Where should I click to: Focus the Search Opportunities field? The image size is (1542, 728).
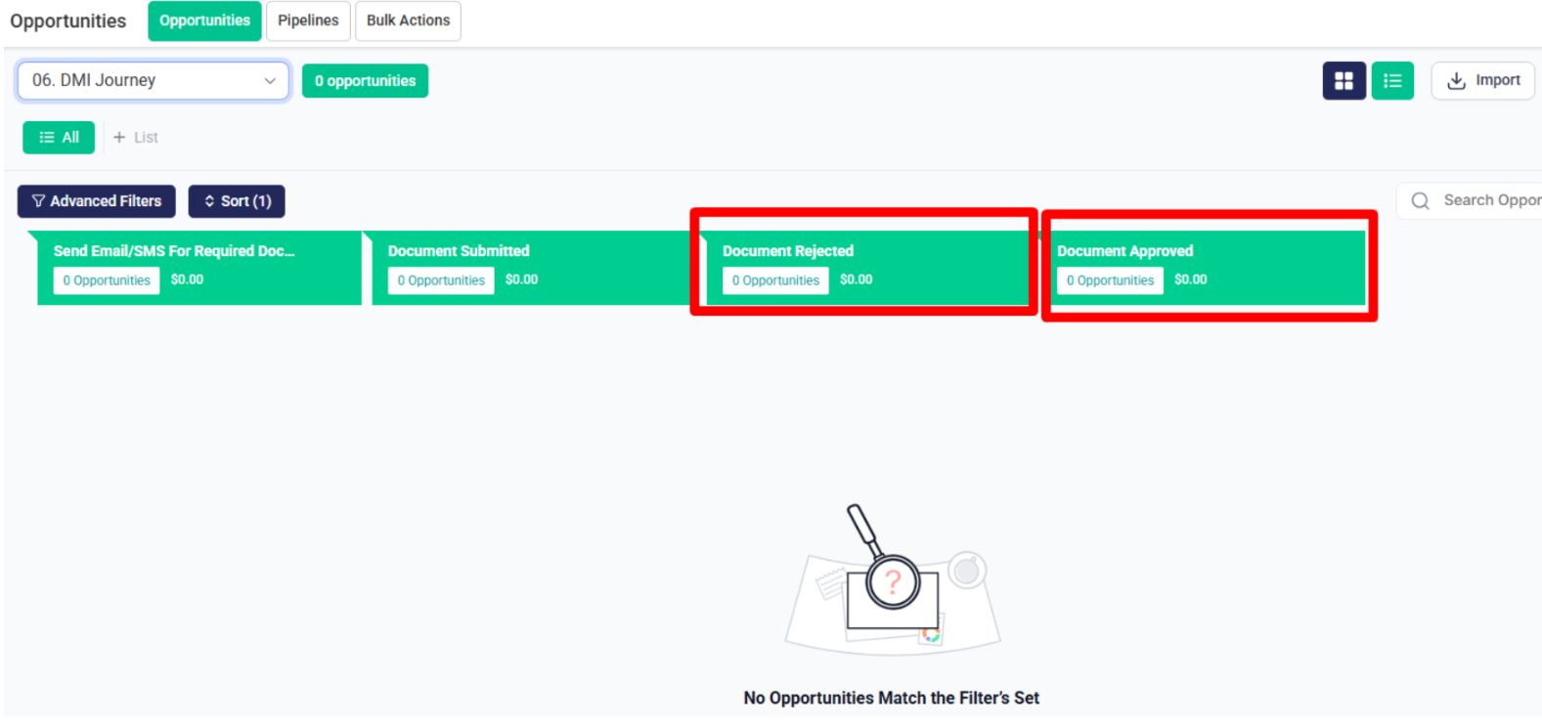click(x=1470, y=200)
